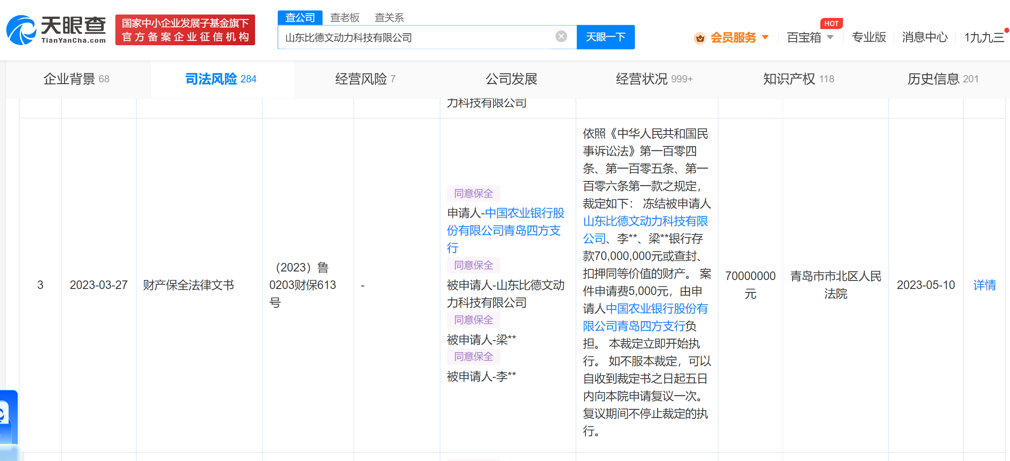The width and height of the screenshot is (1010, 461).
Task: Open the 历史信息 201 tab
Action: 943,79
